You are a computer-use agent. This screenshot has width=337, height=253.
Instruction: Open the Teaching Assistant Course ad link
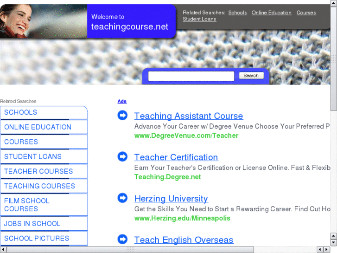(x=189, y=116)
